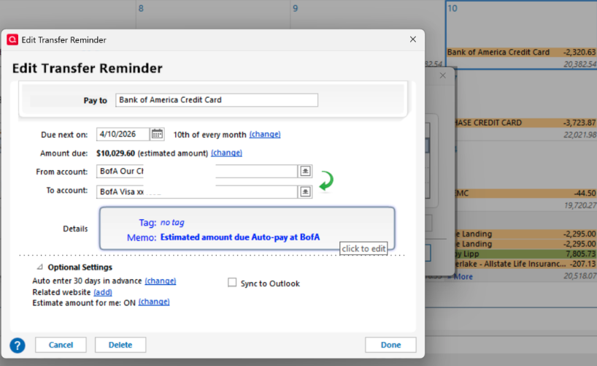Screen dimensions: 597x366
Task: Enable the Sync to Outlook checkbox
Action: pos(232,283)
